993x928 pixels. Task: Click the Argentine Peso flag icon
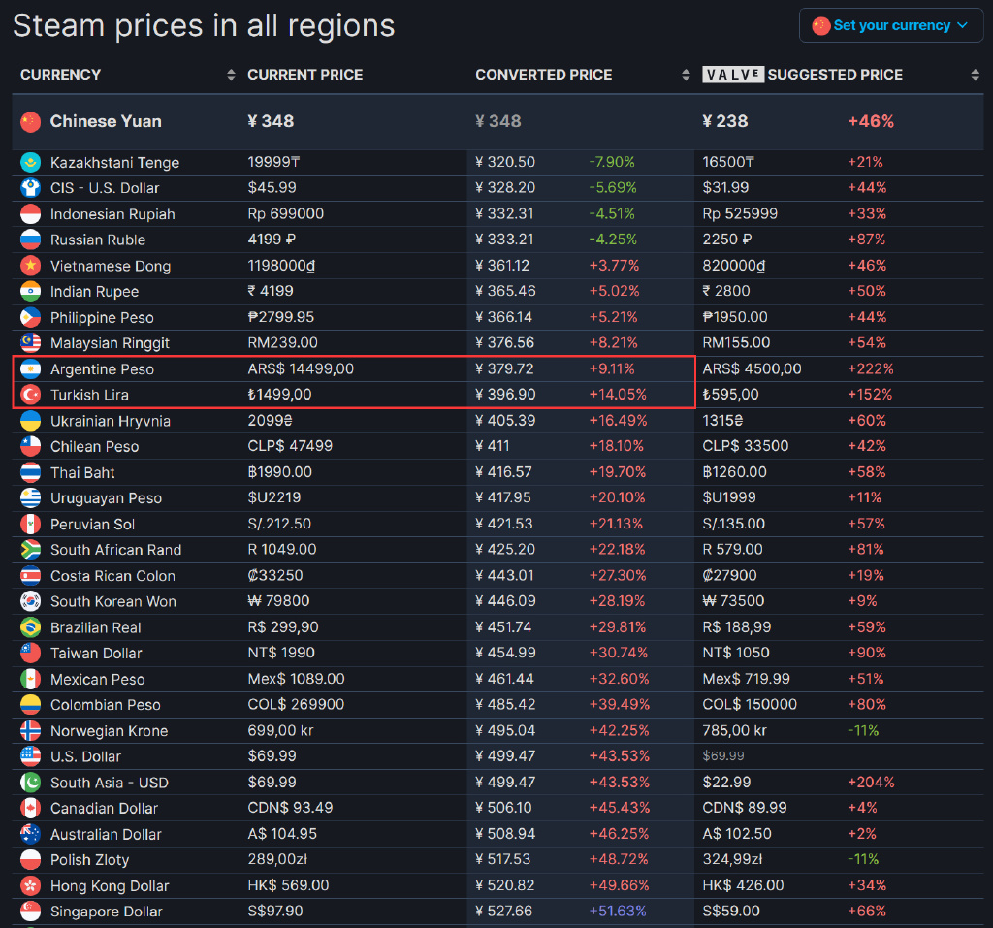[x=30, y=369]
